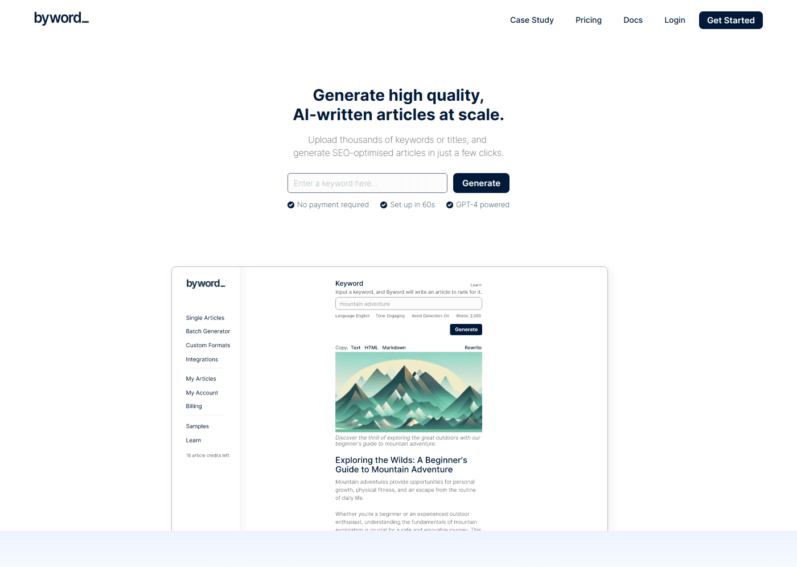797x567 pixels.
Task: Open Custom Formats in the sidebar
Action: click(x=208, y=346)
